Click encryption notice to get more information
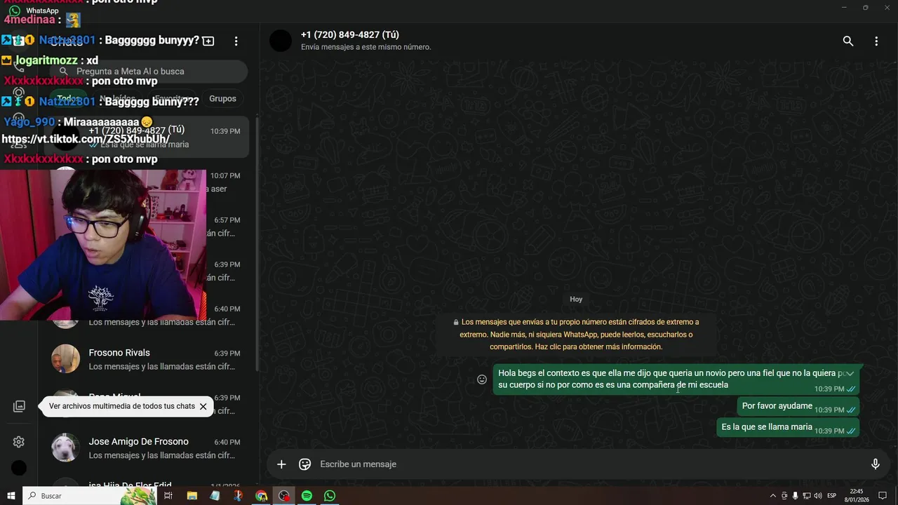 pyautogui.click(x=576, y=335)
